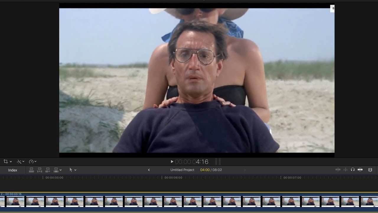Choose the Select arrow tool
378x213 pixels.
71,170
